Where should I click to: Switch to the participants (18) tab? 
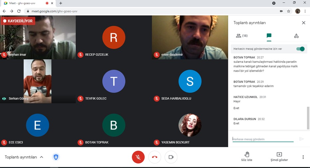click(x=242, y=36)
